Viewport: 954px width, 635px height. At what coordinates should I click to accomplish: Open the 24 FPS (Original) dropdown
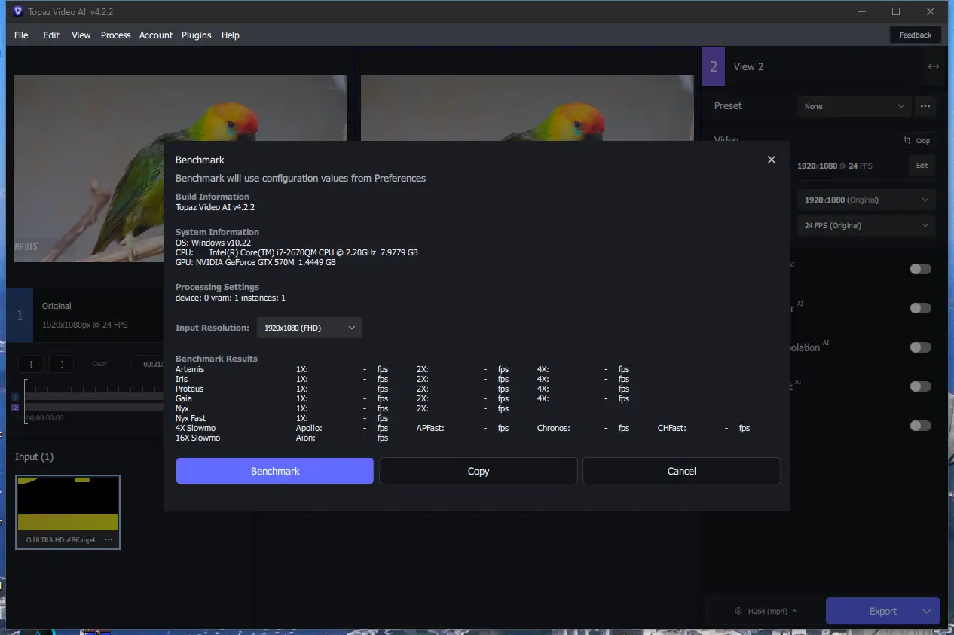pyautogui.click(x=867, y=225)
